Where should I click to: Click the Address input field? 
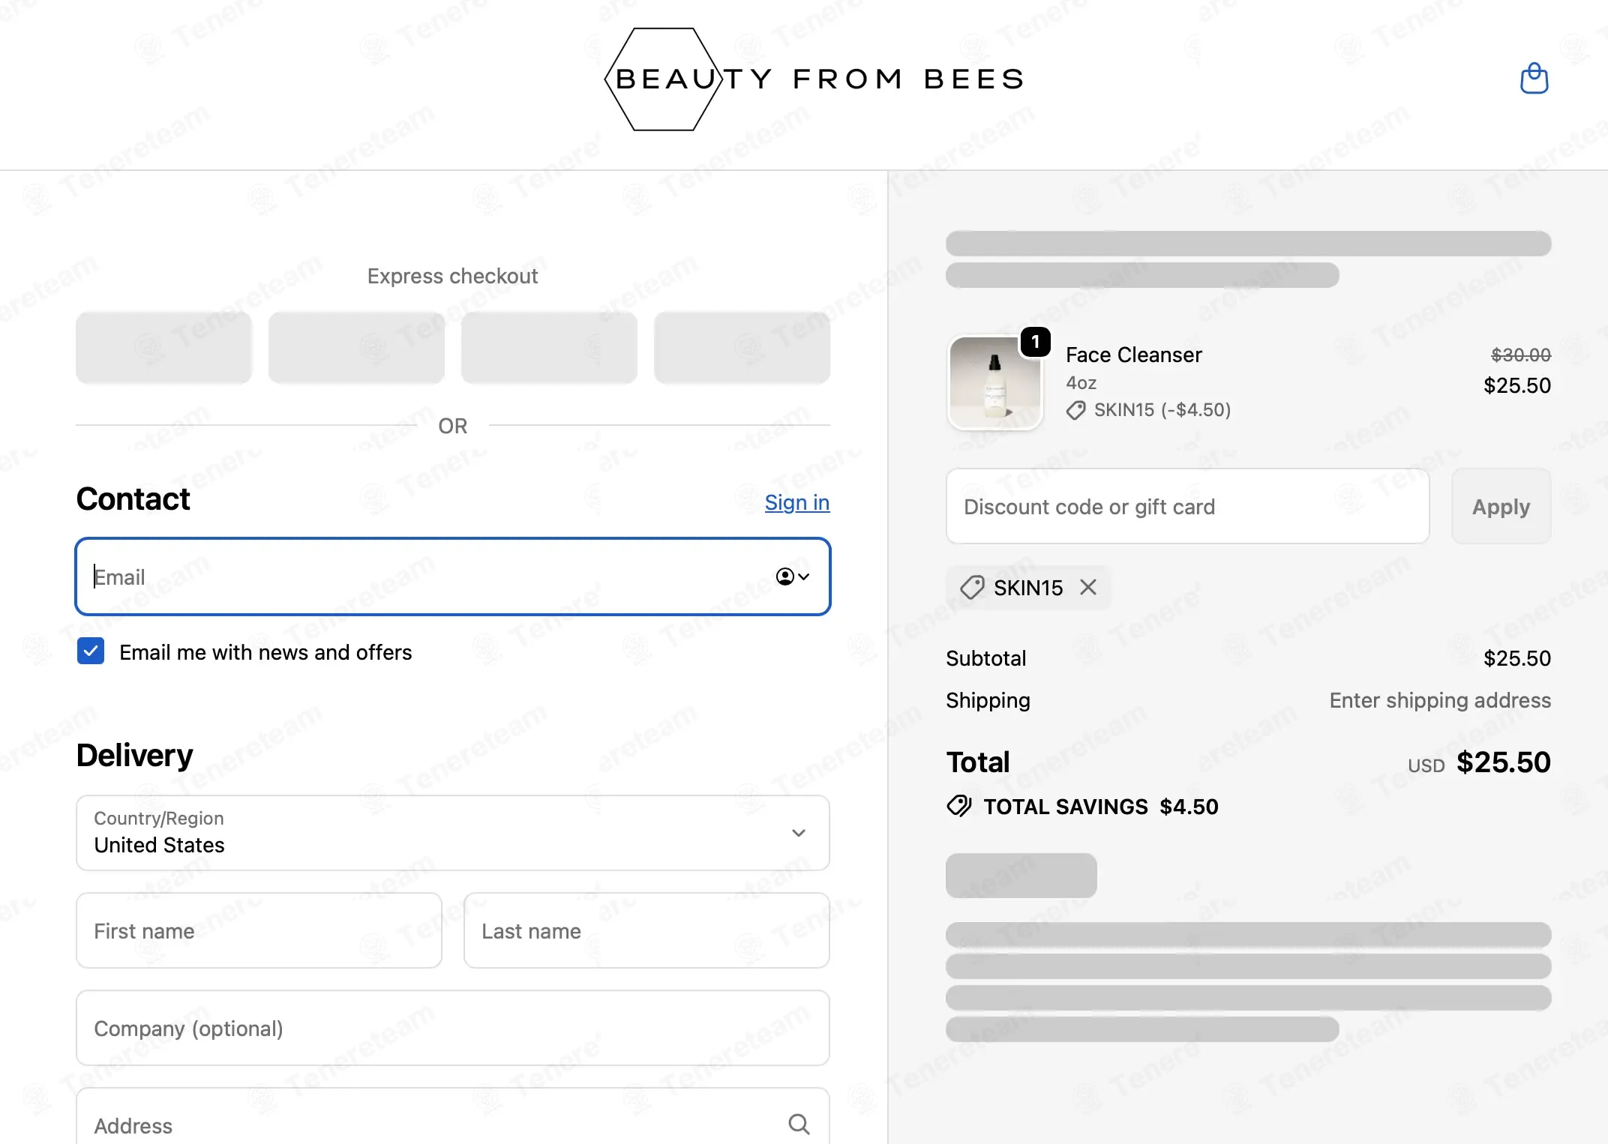tap(453, 1117)
